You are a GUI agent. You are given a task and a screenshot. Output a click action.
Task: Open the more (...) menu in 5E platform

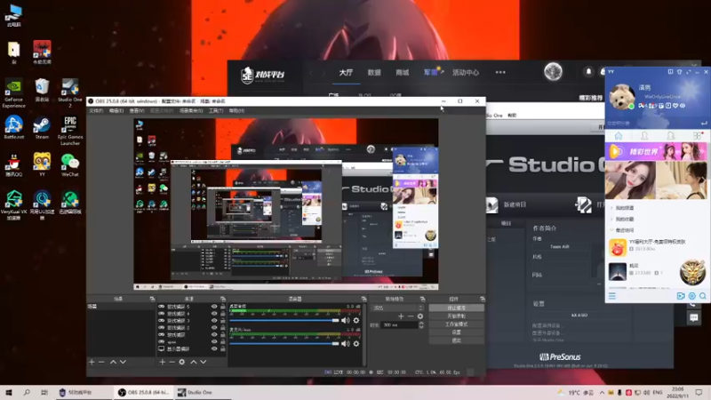pos(500,72)
